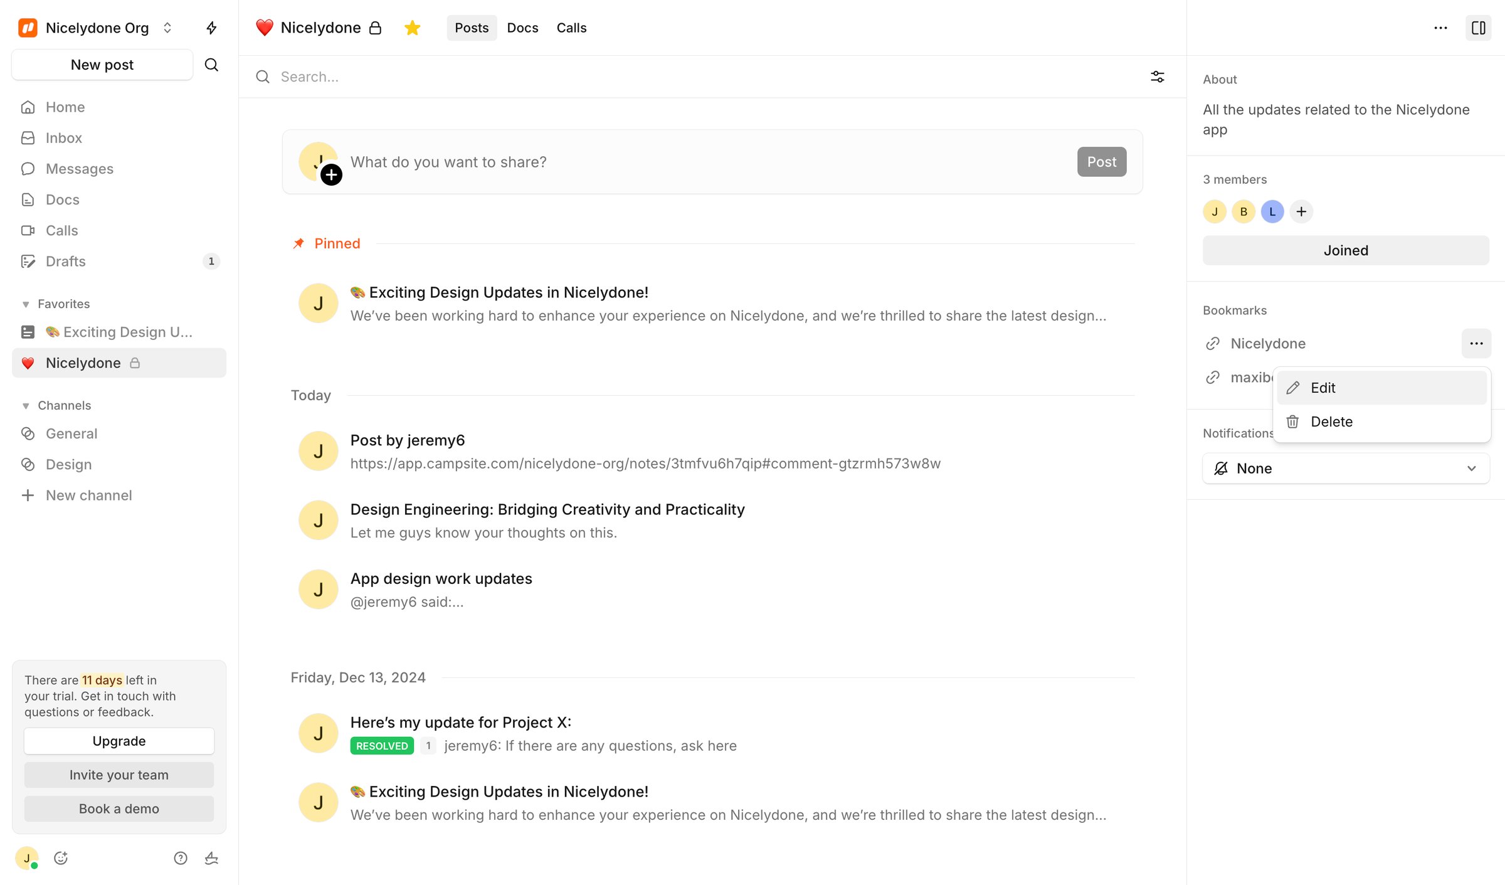
Task: Click the Joined button
Action: (1346, 250)
